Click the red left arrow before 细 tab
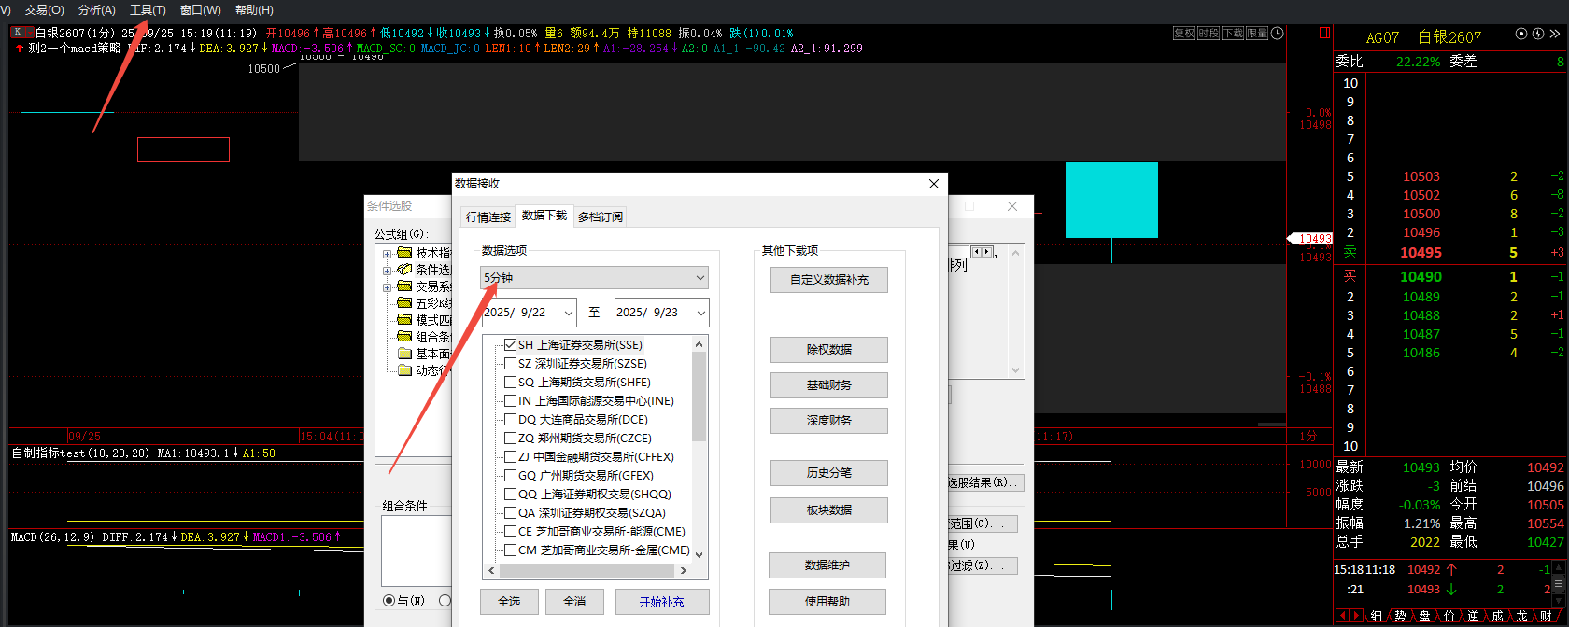 coord(1343,616)
